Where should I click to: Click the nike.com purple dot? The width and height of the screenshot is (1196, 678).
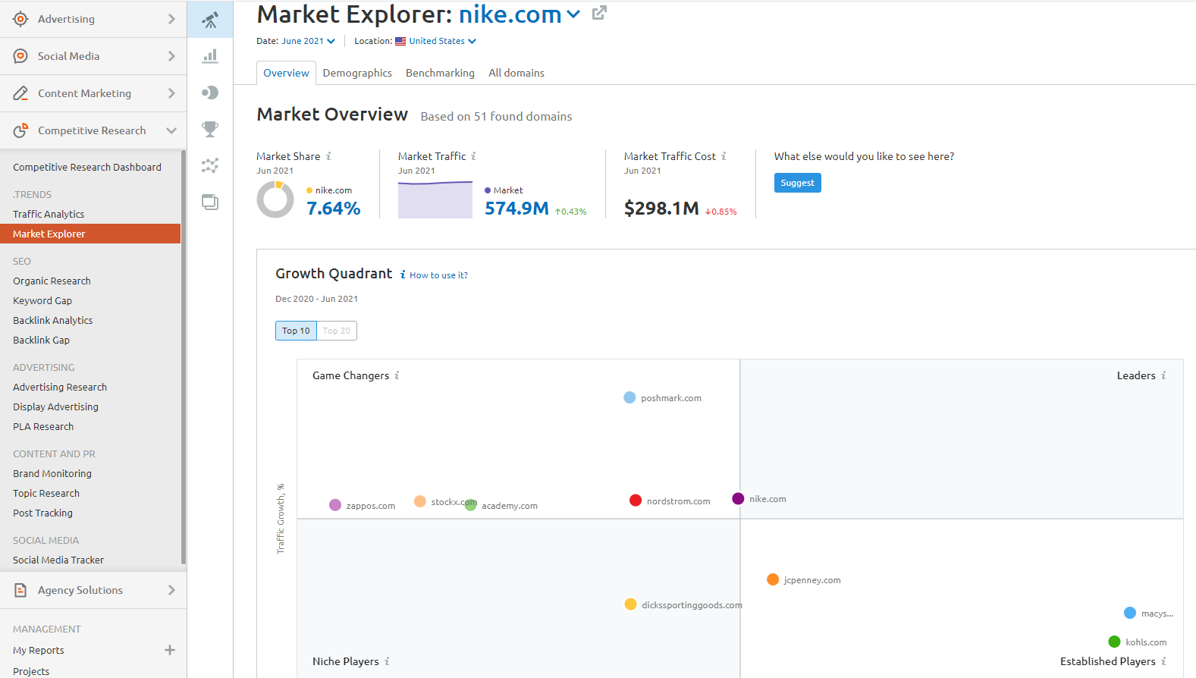[x=738, y=498]
